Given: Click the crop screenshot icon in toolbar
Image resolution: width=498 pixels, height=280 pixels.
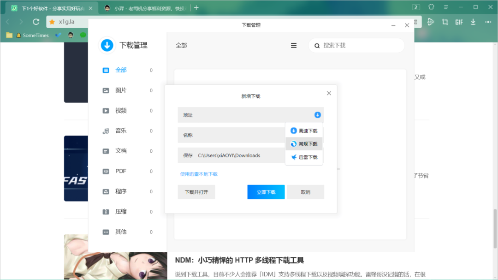Looking at the screenshot, I should [x=445, y=22].
